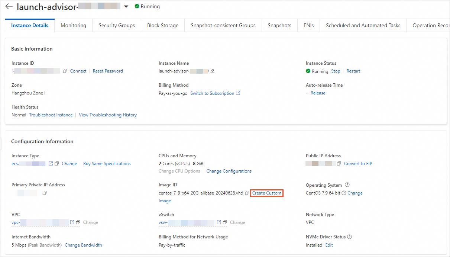Open the VPC in new window icon
The height and width of the screenshot is (257, 450).
pyautogui.click(x=72, y=222)
